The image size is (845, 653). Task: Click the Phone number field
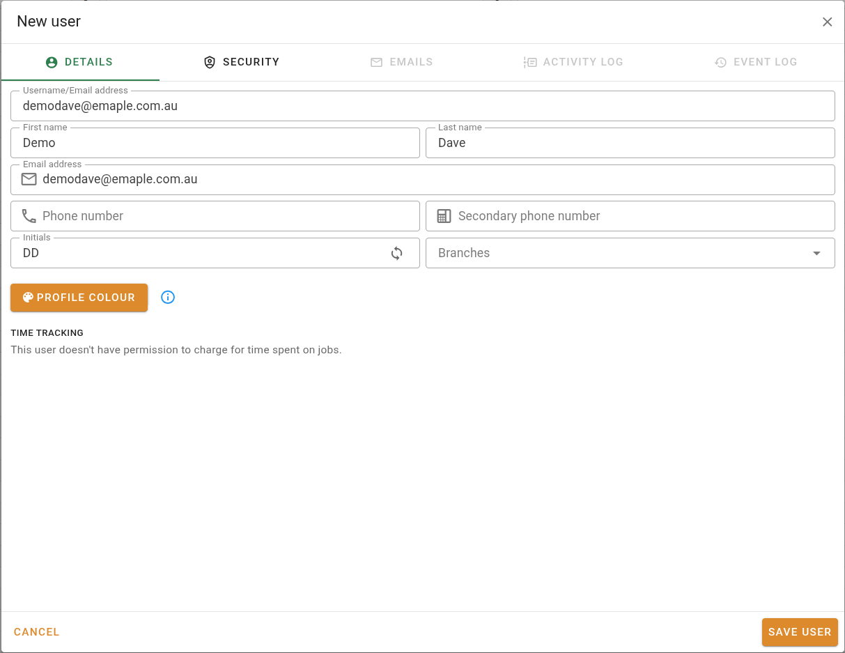pyautogui.click(x=215, y=216)
